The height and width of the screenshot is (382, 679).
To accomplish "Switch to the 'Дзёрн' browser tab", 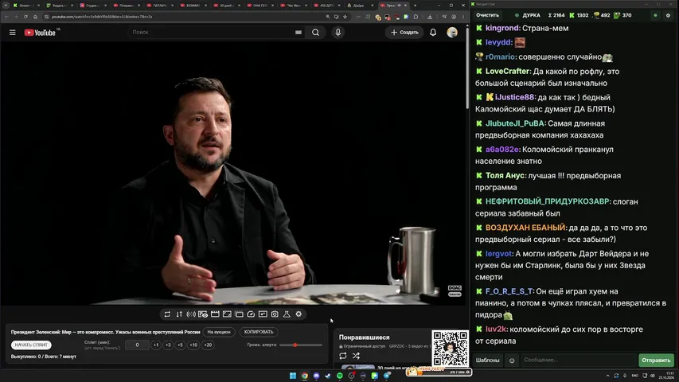I will (x=361, y=6).
